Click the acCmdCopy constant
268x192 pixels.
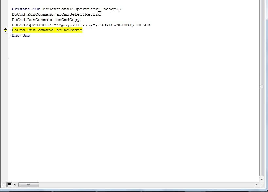point(68,20)
